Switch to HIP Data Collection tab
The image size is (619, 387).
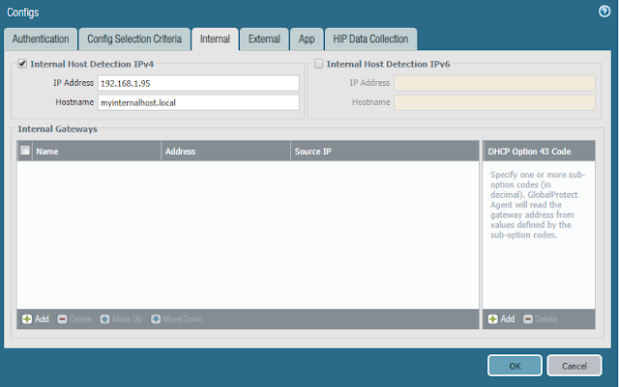click(x=371, y=40)
